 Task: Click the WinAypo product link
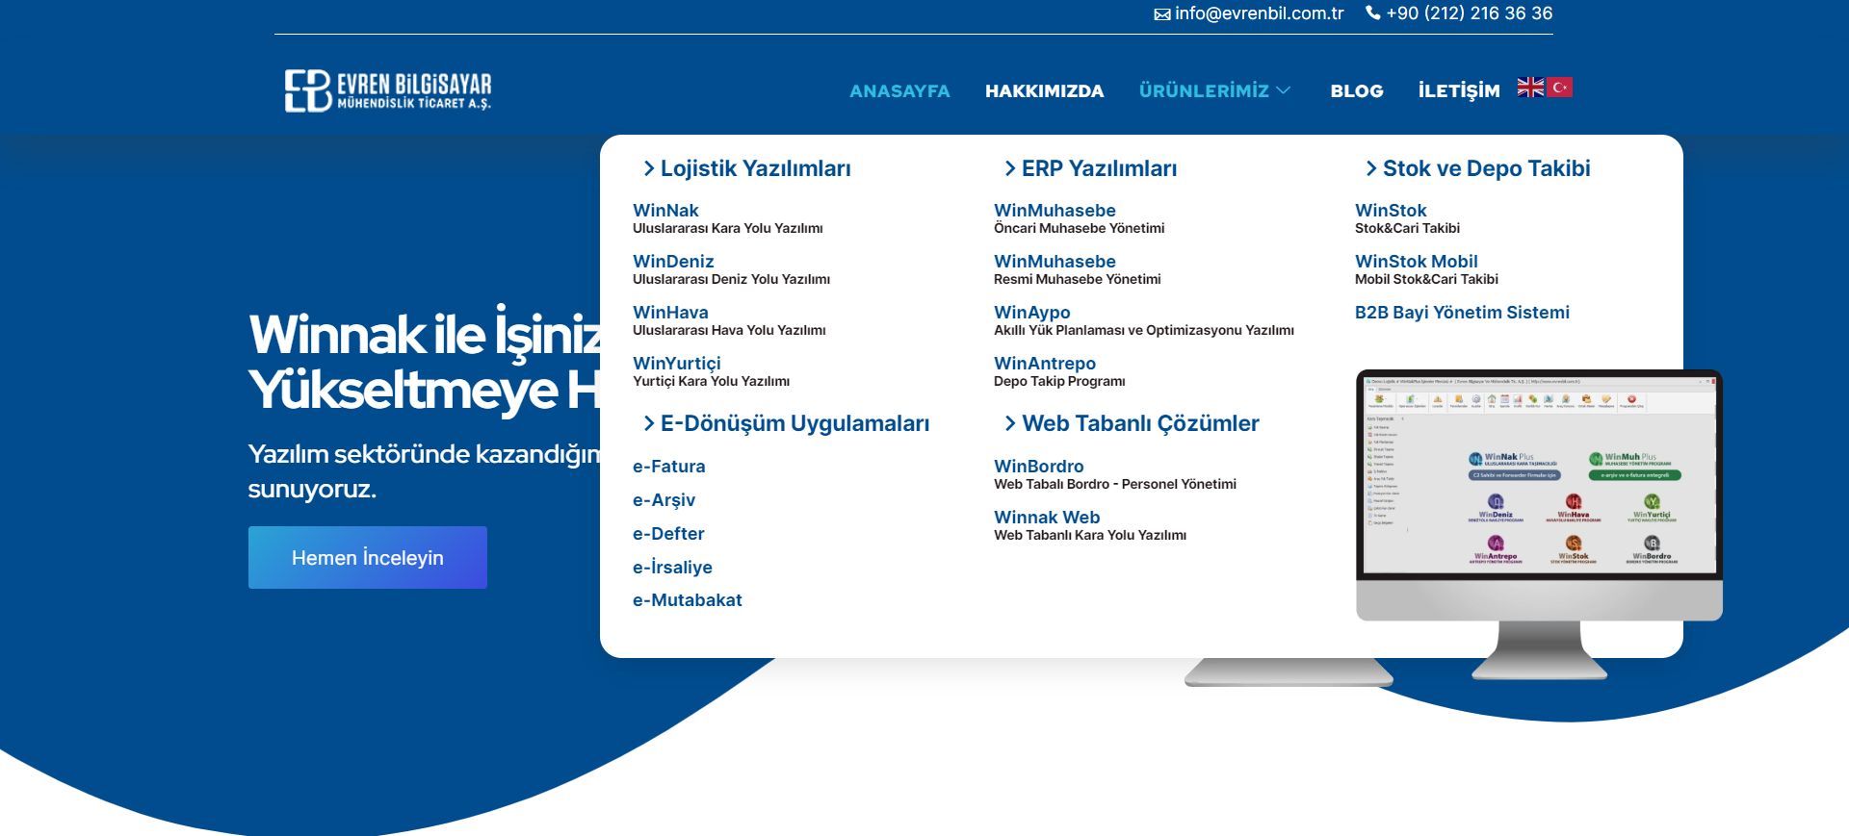click(1031, 313)
